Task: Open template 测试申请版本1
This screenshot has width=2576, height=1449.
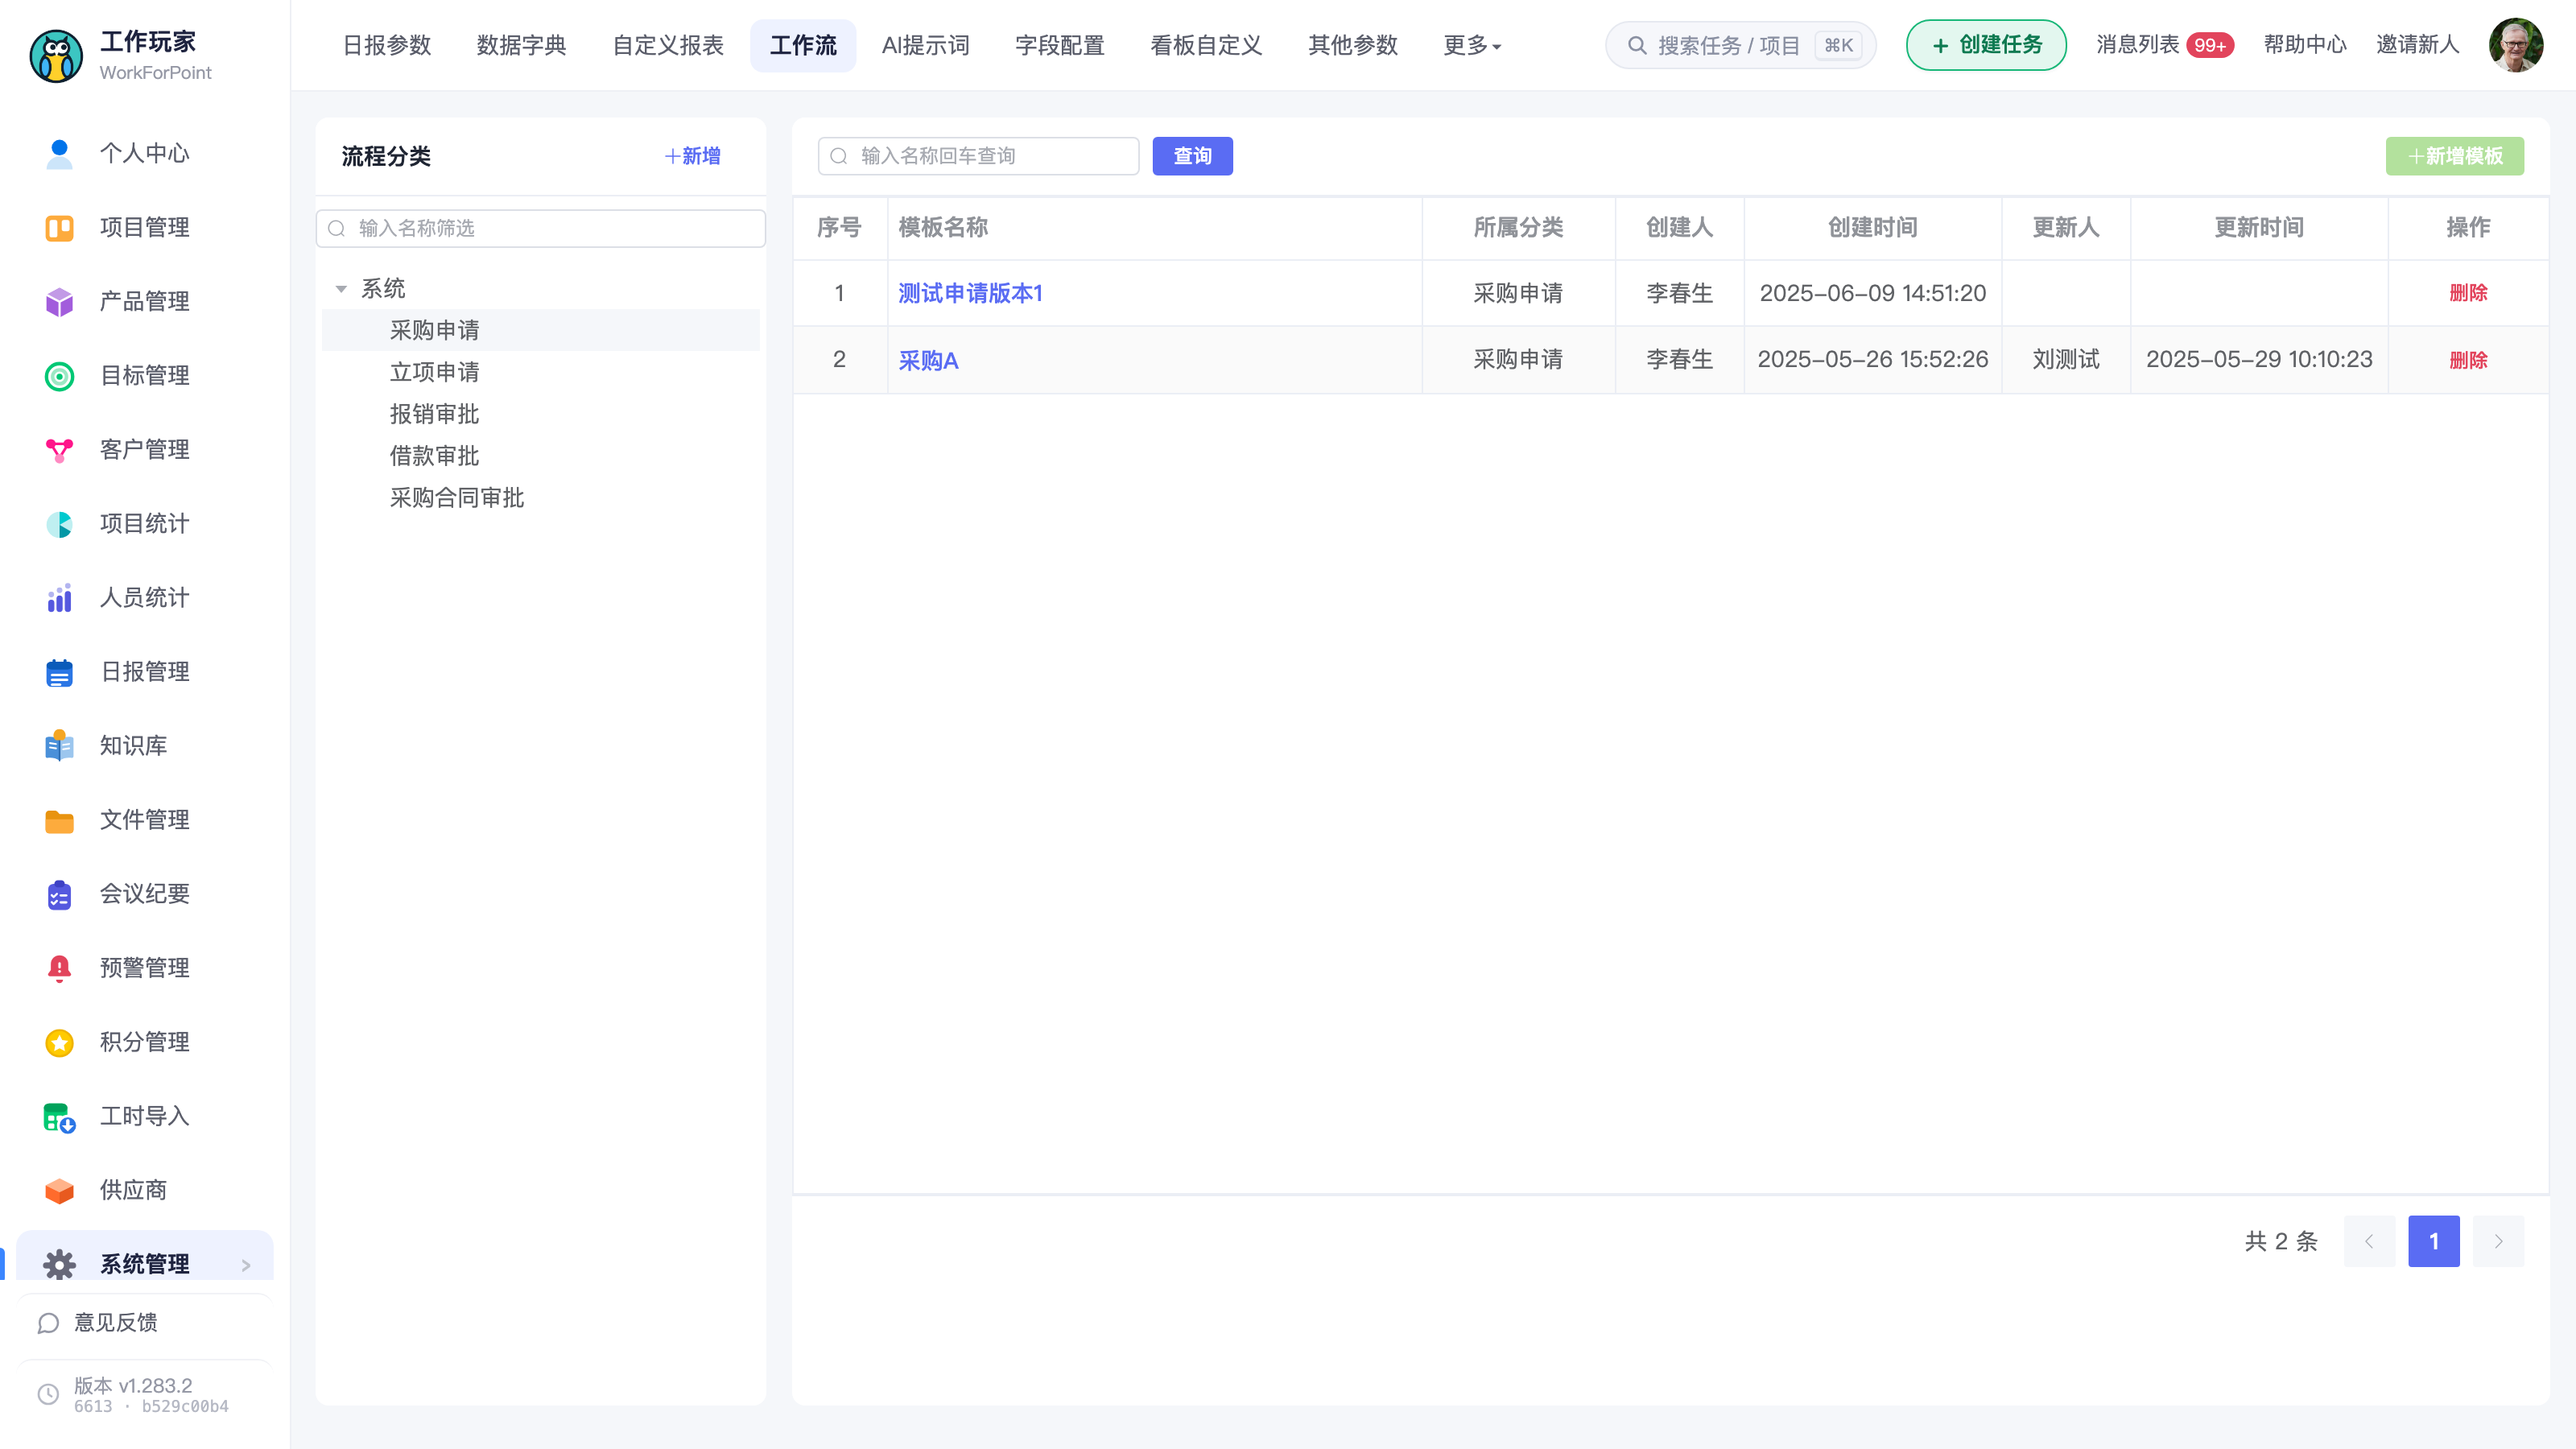Action: [970, 293]
